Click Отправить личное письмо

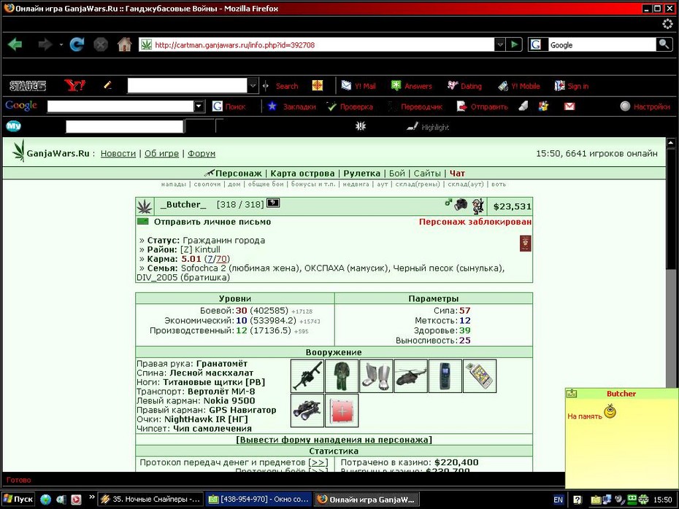tap(212, 222)
